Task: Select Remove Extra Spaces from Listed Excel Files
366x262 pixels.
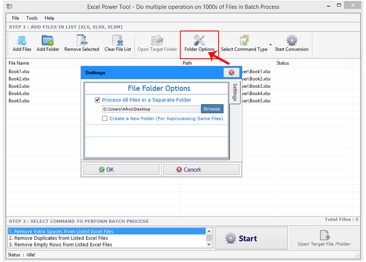Action: click(x=107, y=231)
